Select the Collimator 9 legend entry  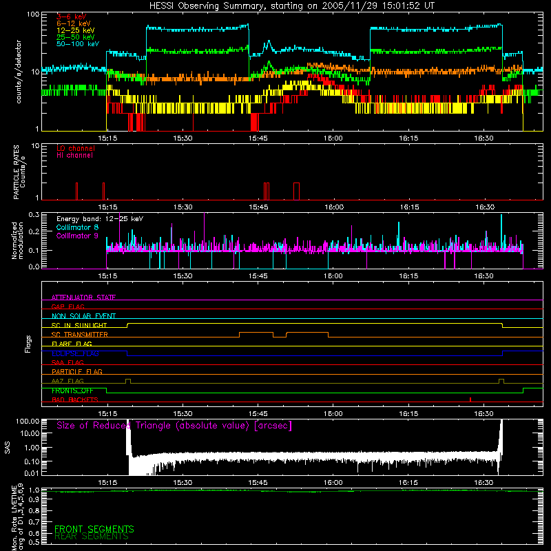pyautogui.click(x=77, y=236)
